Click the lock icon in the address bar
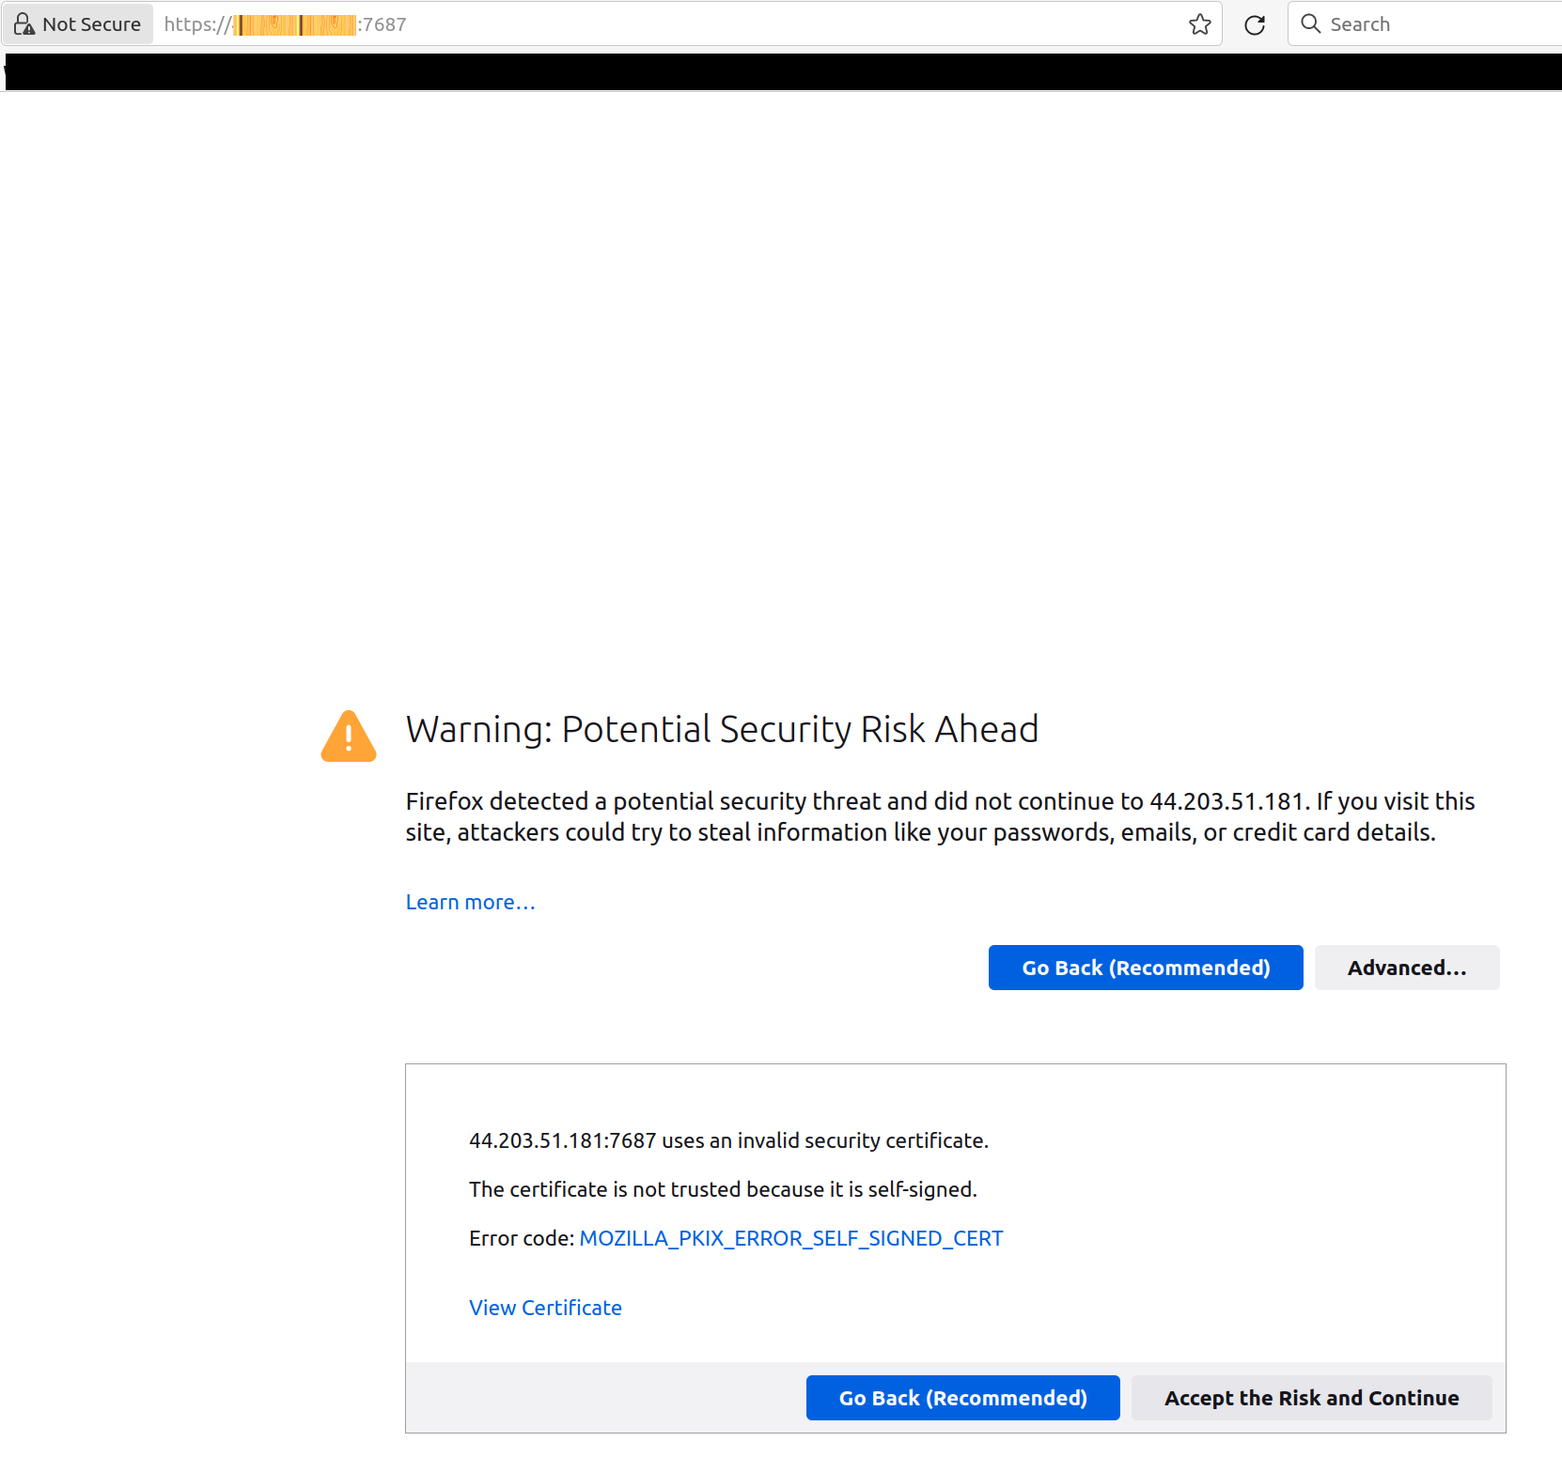This screenshot has height=1457, width=1562. pyautogui.click(x=24, y=23)
